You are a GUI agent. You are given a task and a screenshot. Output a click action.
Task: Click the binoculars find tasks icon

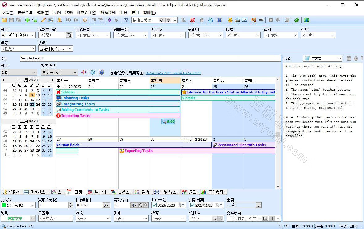point(126,20)
